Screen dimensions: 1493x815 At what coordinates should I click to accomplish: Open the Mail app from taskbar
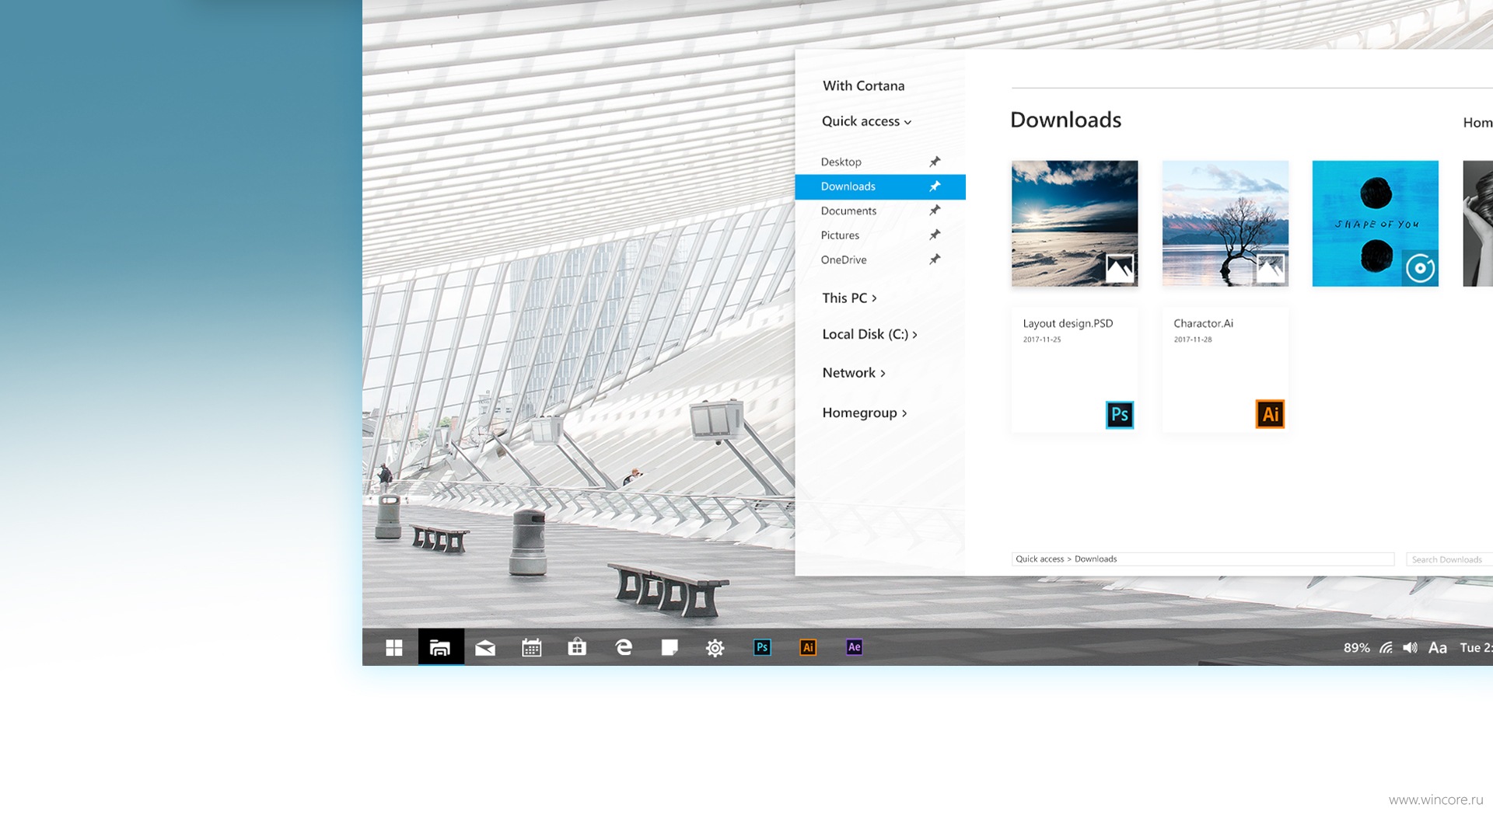(485, 648)
